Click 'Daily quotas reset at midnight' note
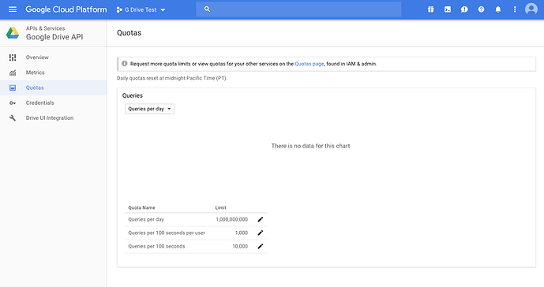This screenshot has width=544, height=287. point(172,78)
